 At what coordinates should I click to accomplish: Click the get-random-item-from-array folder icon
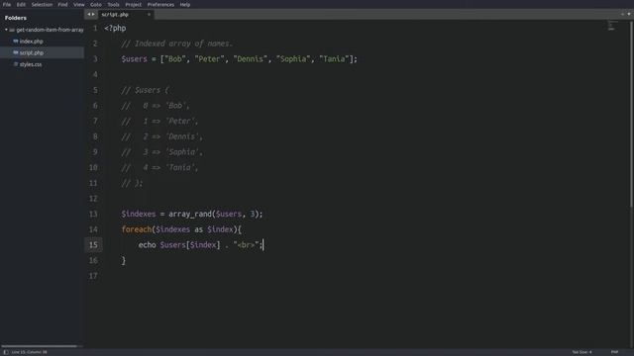point(12,30)
